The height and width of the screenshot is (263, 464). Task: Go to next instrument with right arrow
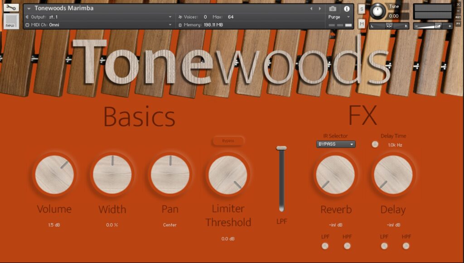pos(320,9)
